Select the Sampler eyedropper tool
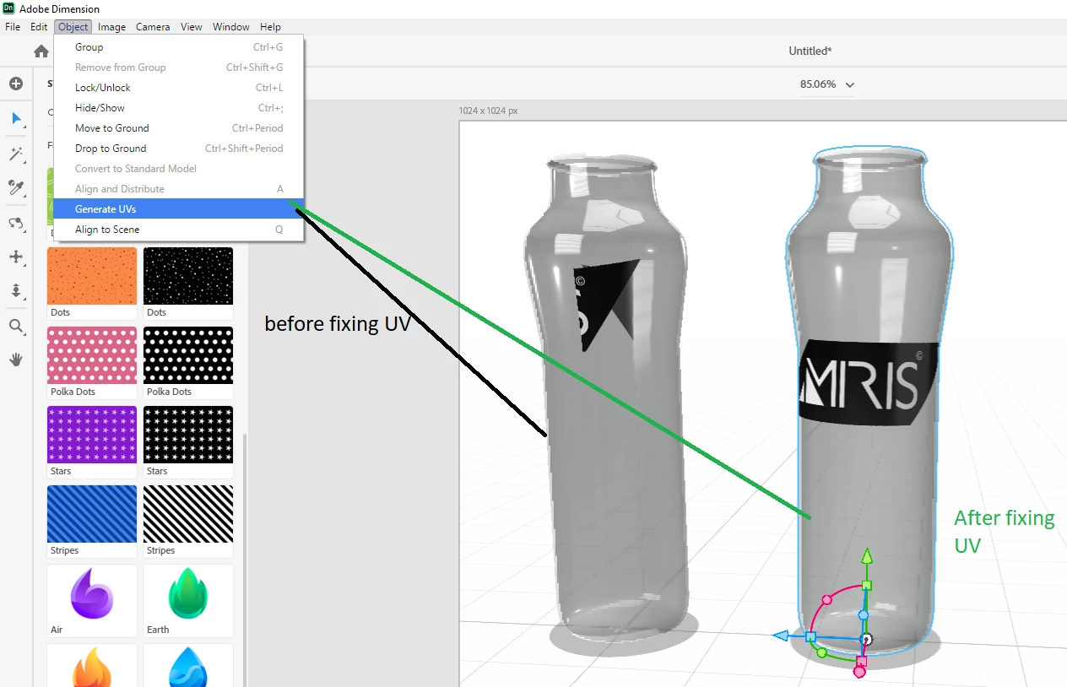The image size is (1067, 687). 16,187
